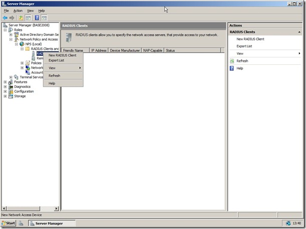Click Refresh text in Actions pane
The height and width of the screenshot is (229, 306).
click(242, 61)
